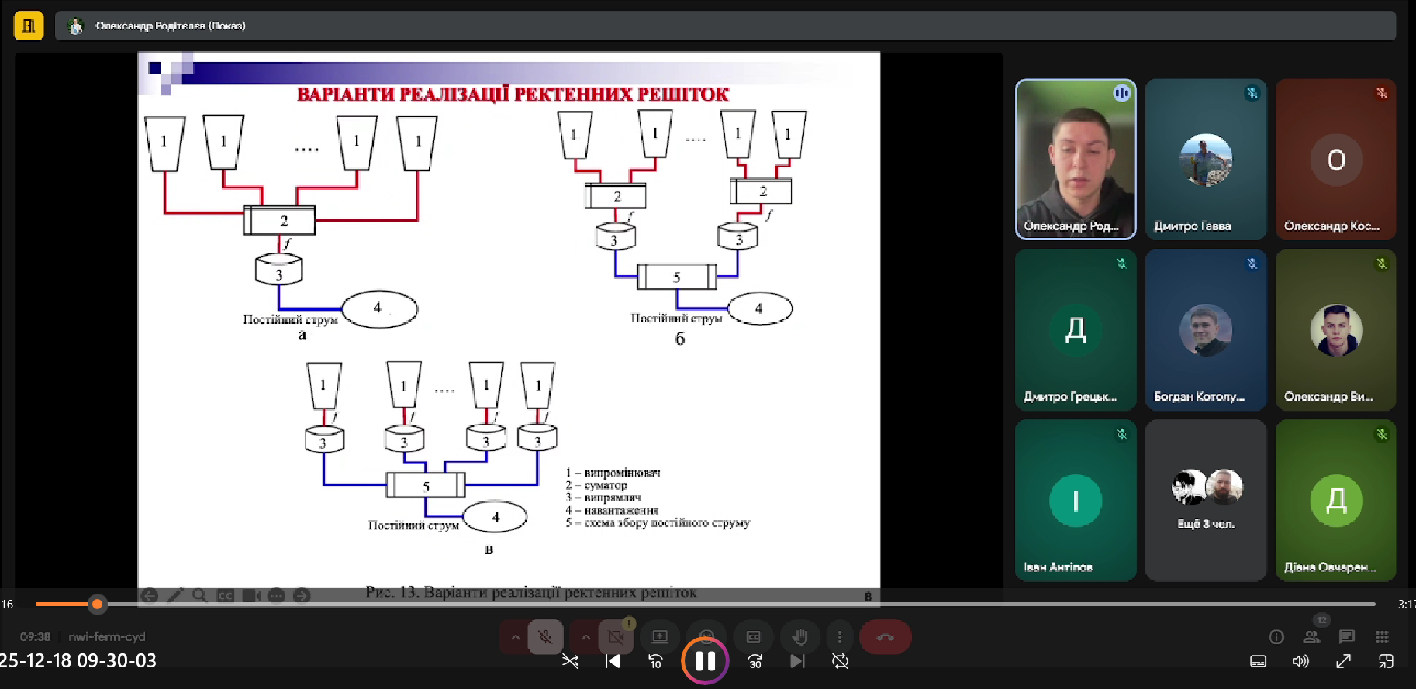Switch to mini player view

coord(1386,661)
